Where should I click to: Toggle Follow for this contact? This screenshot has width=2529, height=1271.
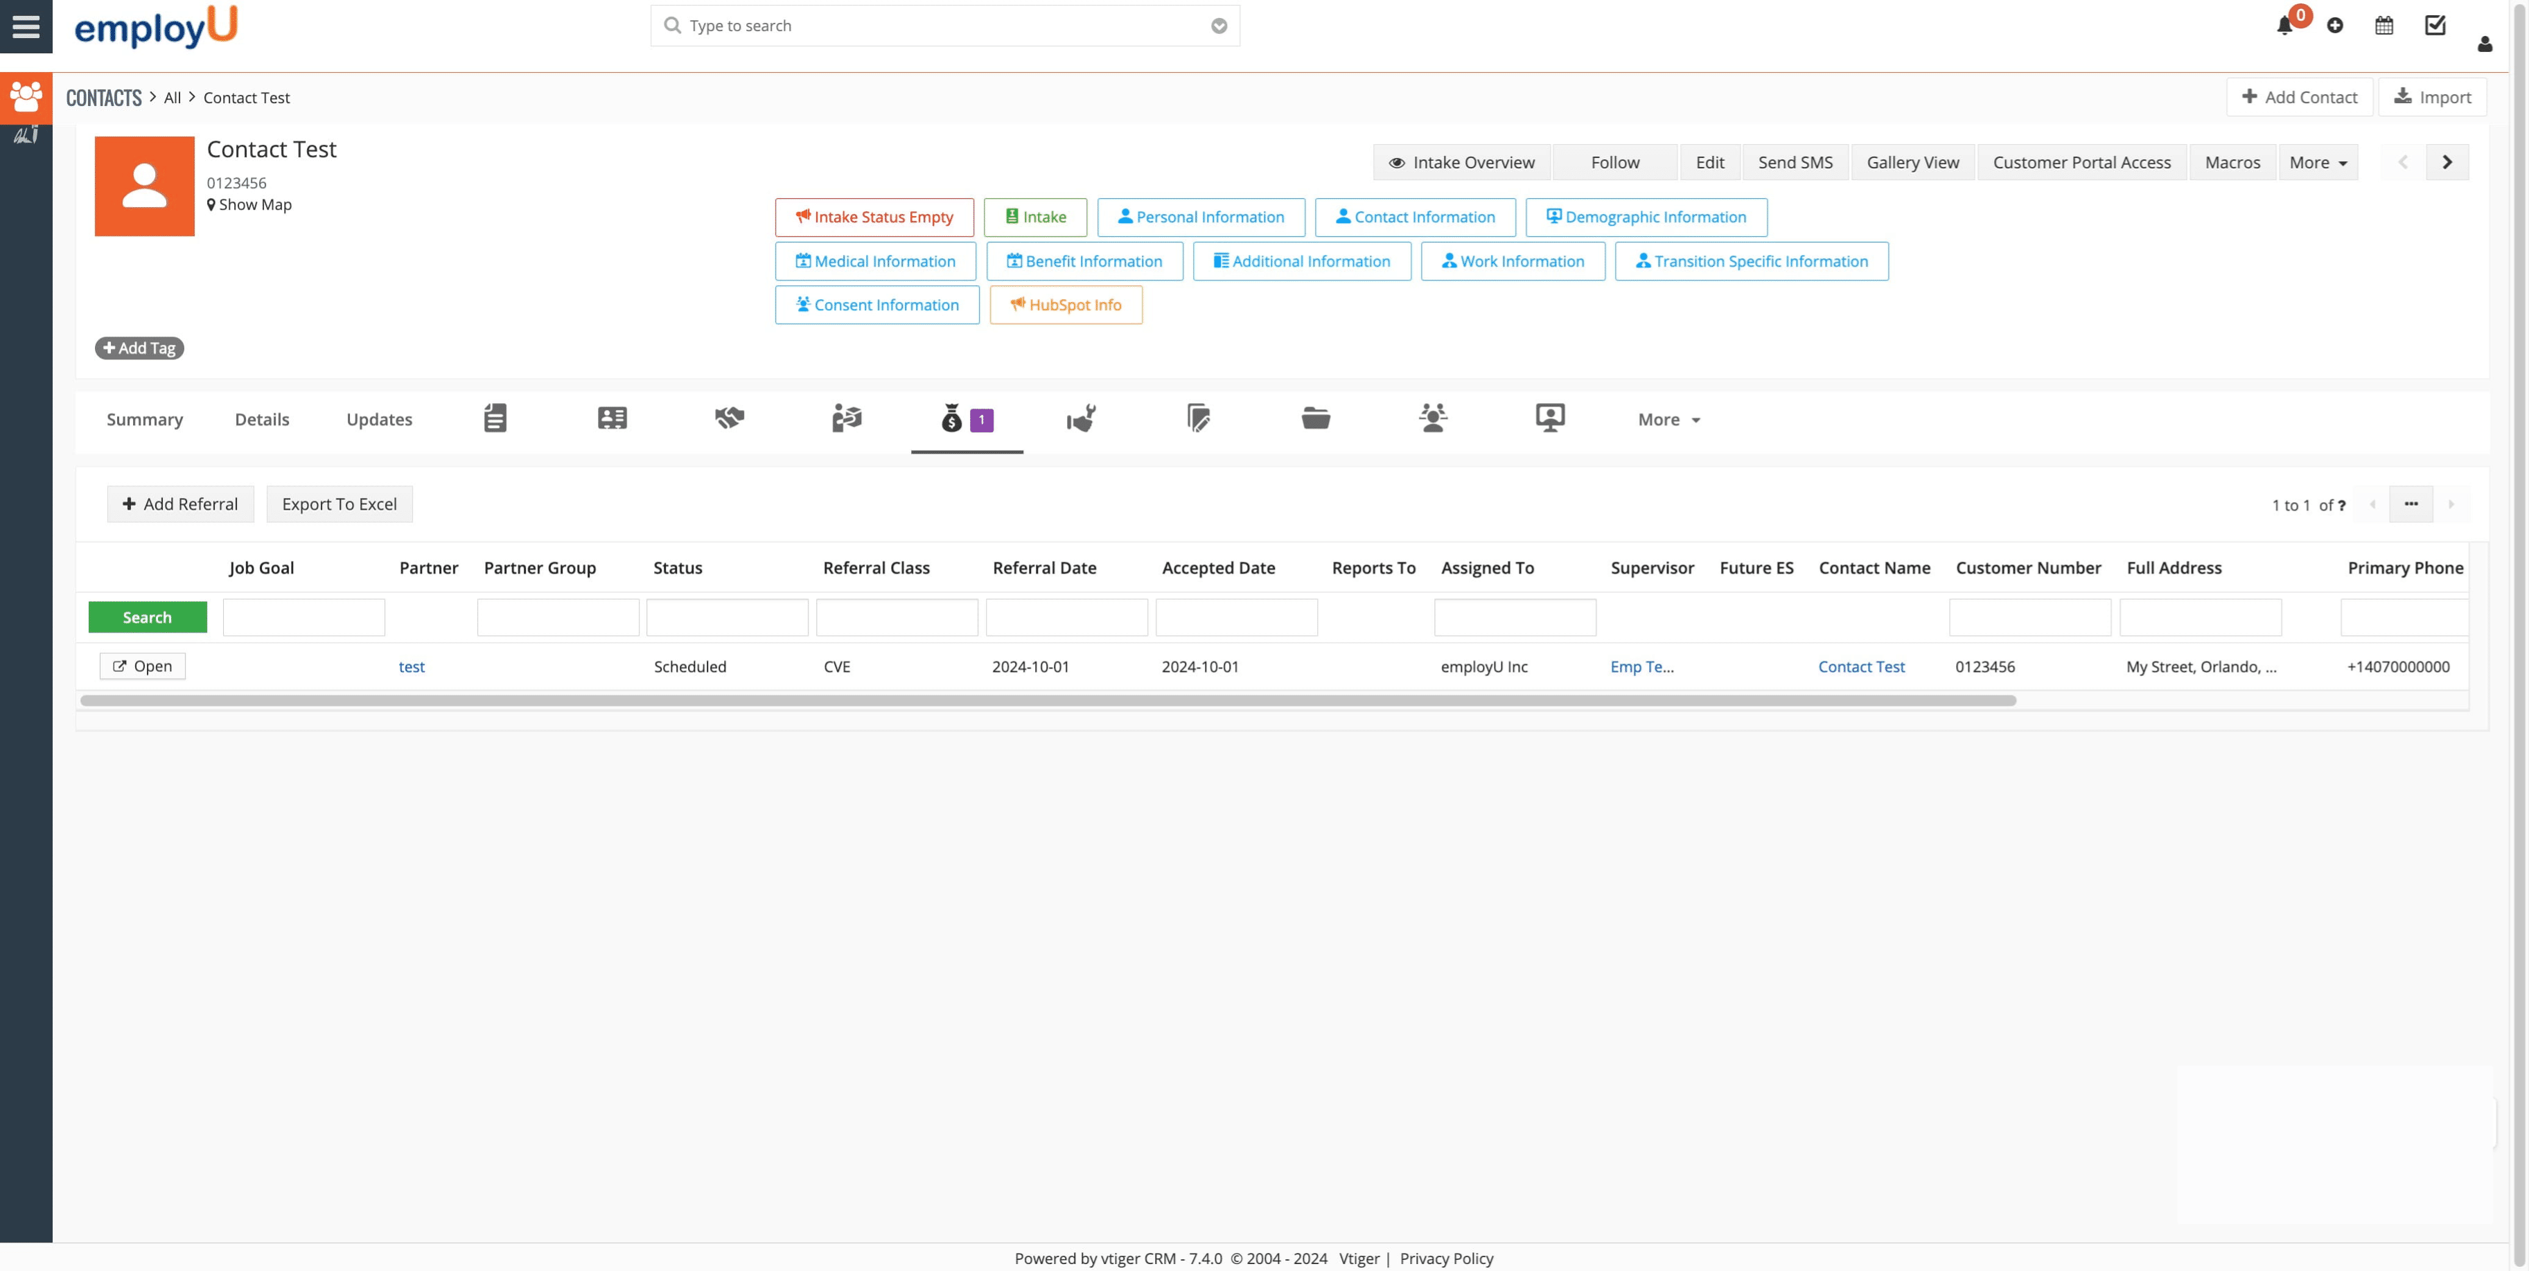(1614, 163)
